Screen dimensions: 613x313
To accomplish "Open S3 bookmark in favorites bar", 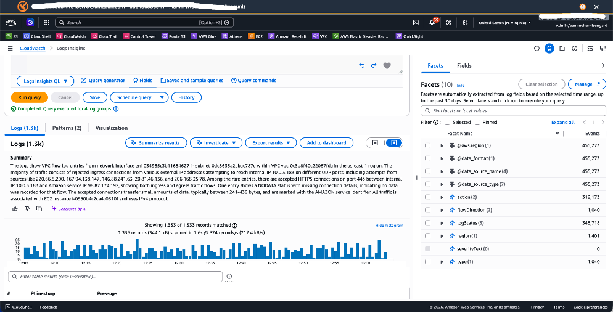I will click(12, 36).
